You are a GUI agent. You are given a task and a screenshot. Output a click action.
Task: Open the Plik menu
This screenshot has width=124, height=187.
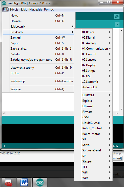(6, 10)
